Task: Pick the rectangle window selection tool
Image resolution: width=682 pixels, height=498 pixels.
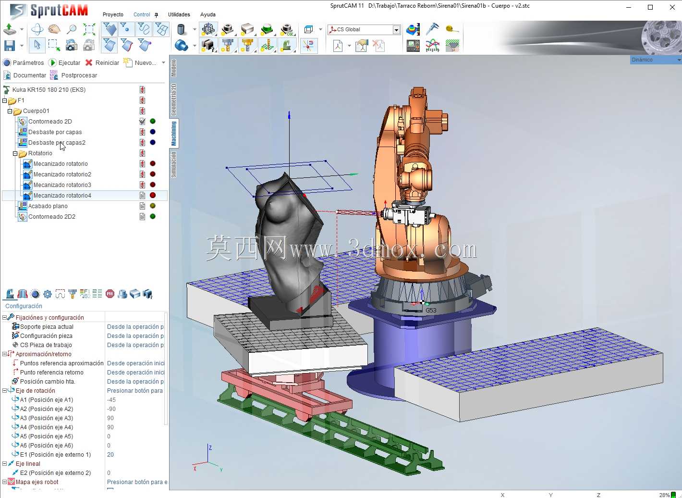Action: (x=54, y=45)
